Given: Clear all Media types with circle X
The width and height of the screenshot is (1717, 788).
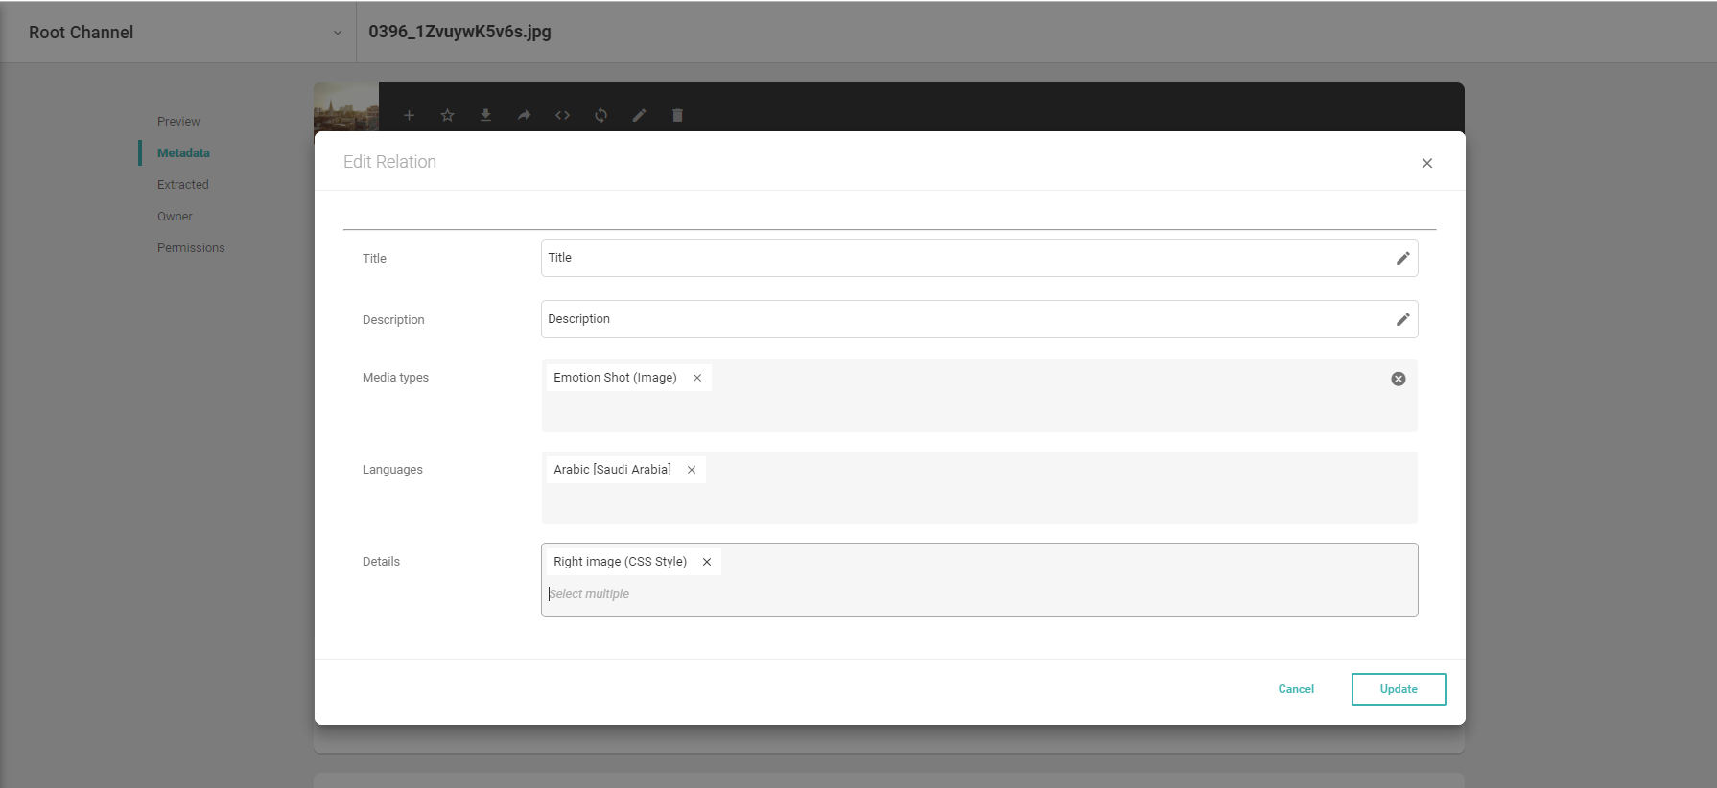Looking at the screenshot, I should tap(1399, 379).
